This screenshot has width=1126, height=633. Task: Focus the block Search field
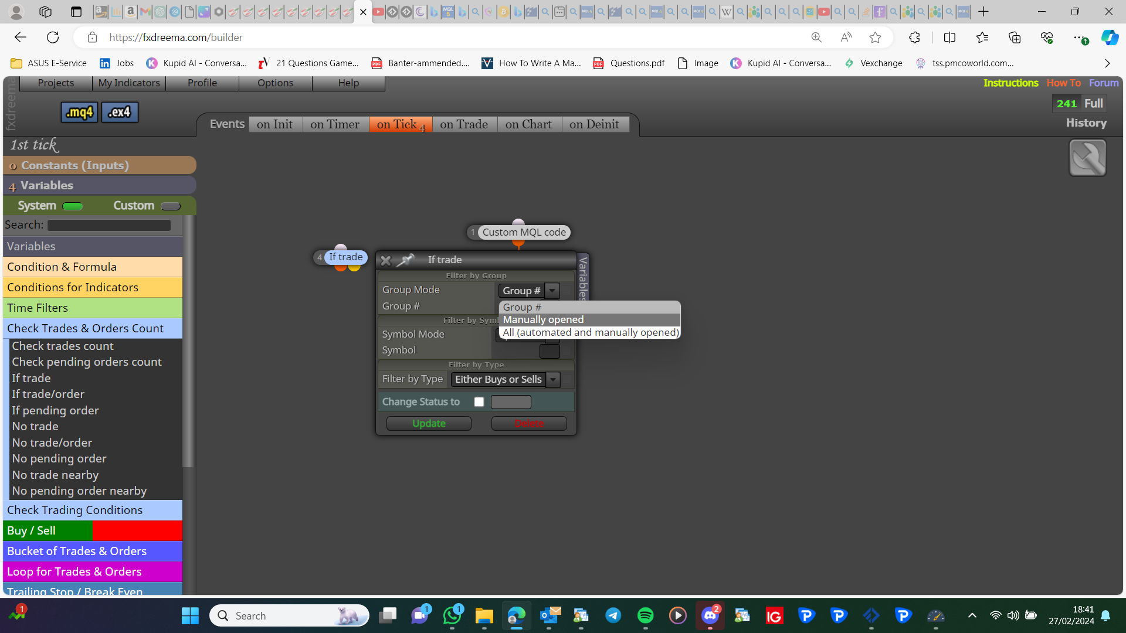click(x=109, y=225)
